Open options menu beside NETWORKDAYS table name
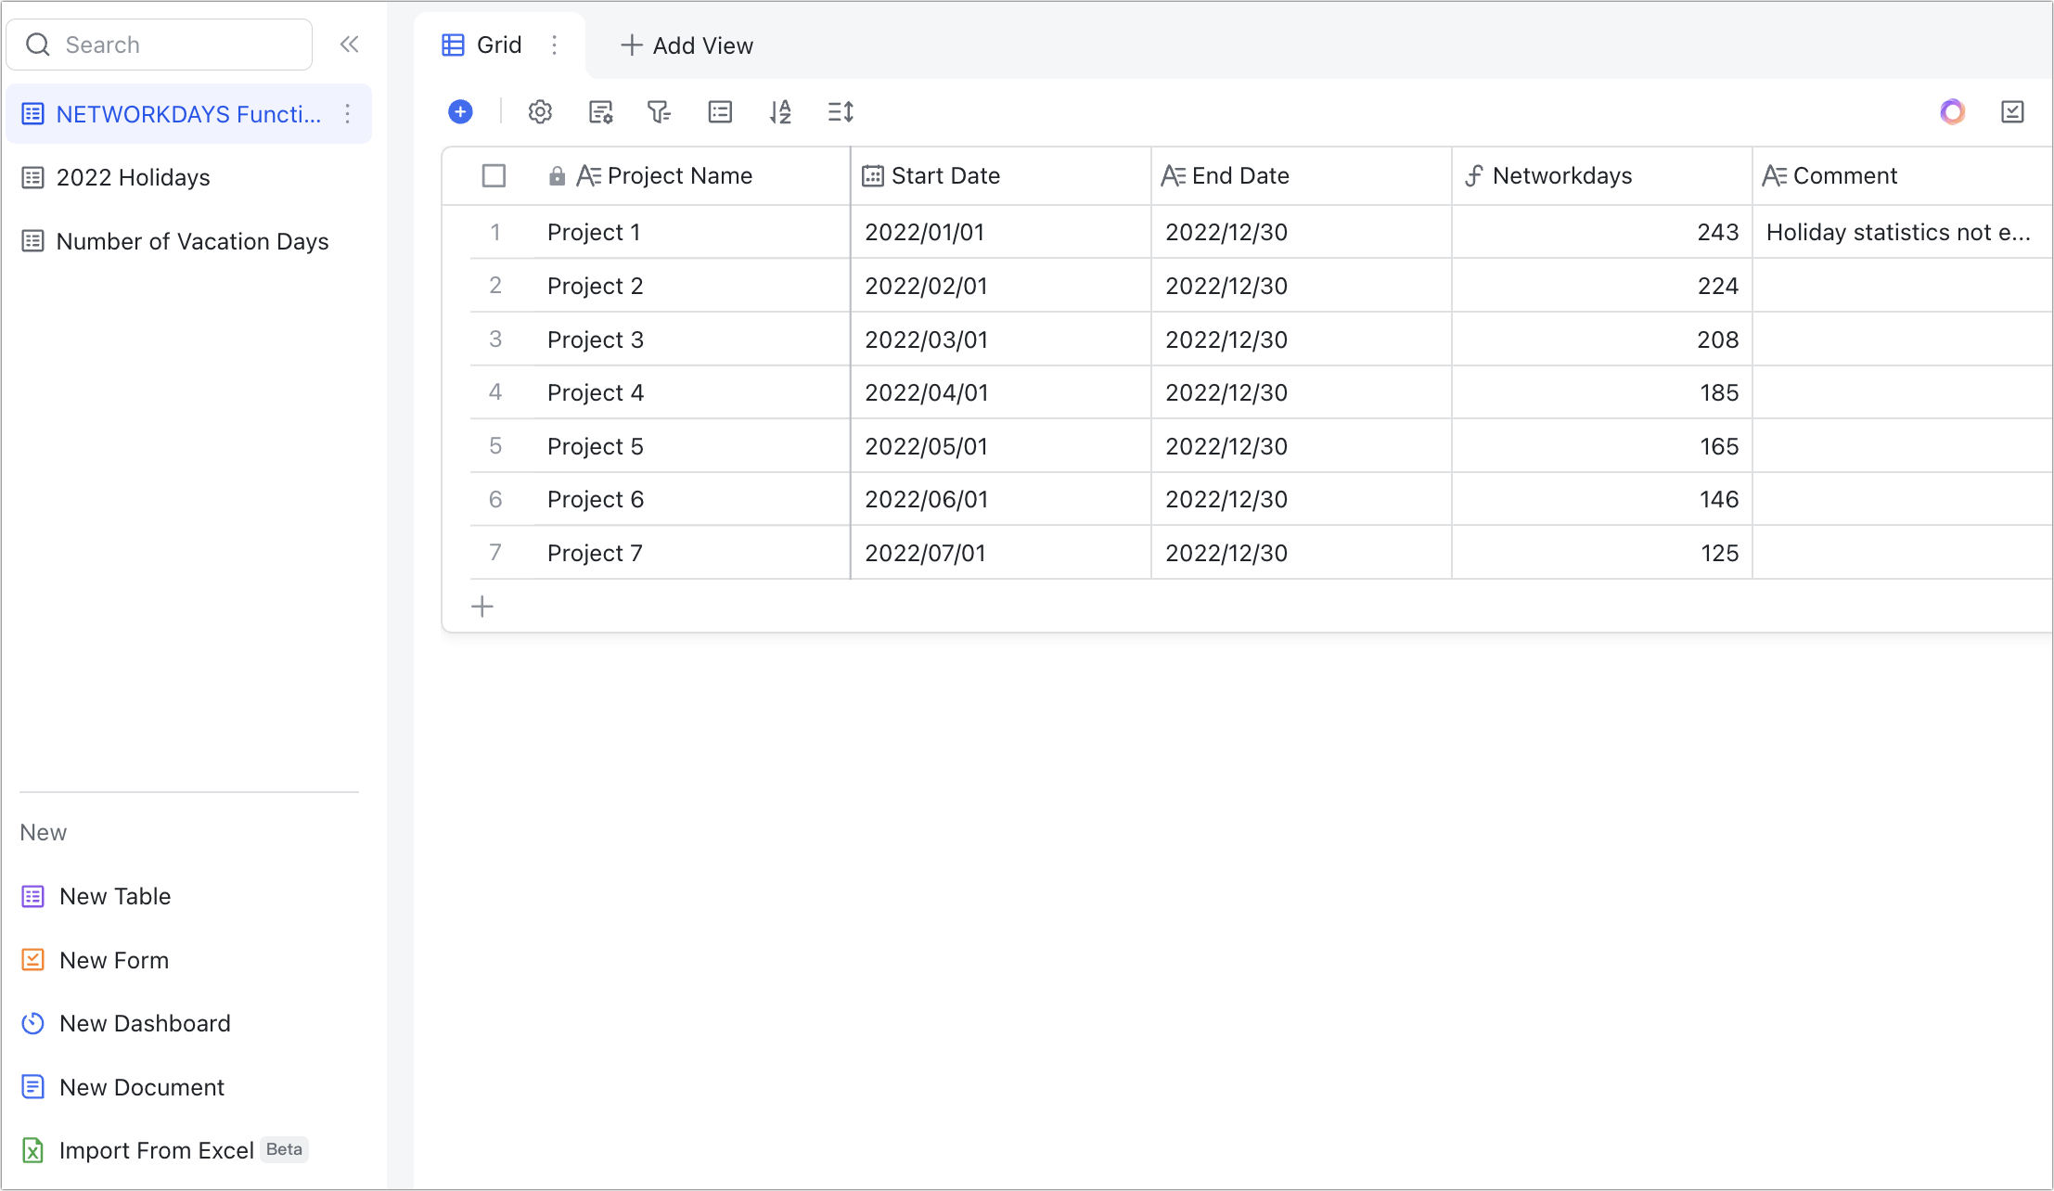The image size is (2054, 1191). (x=348, y=113)
